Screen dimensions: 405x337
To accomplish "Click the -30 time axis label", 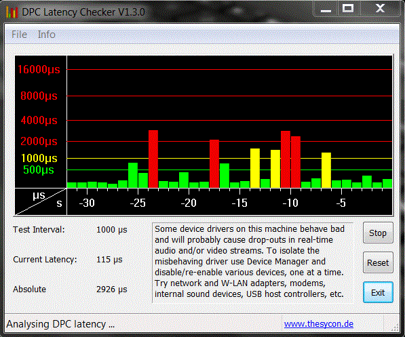I will click(87, 203).
